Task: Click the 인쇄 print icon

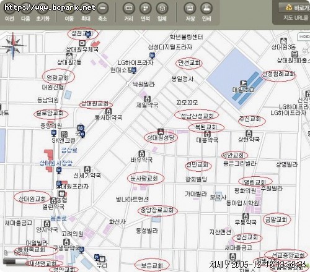Action: (206, 8)
